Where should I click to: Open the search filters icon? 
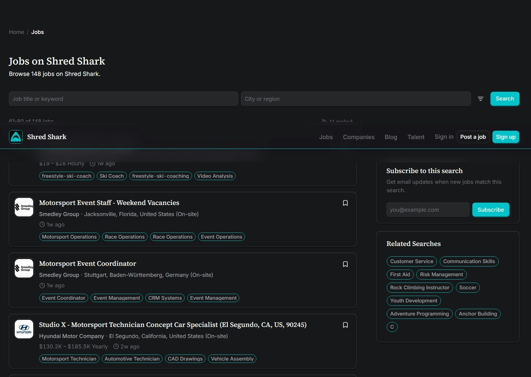(x=481, y=99)
